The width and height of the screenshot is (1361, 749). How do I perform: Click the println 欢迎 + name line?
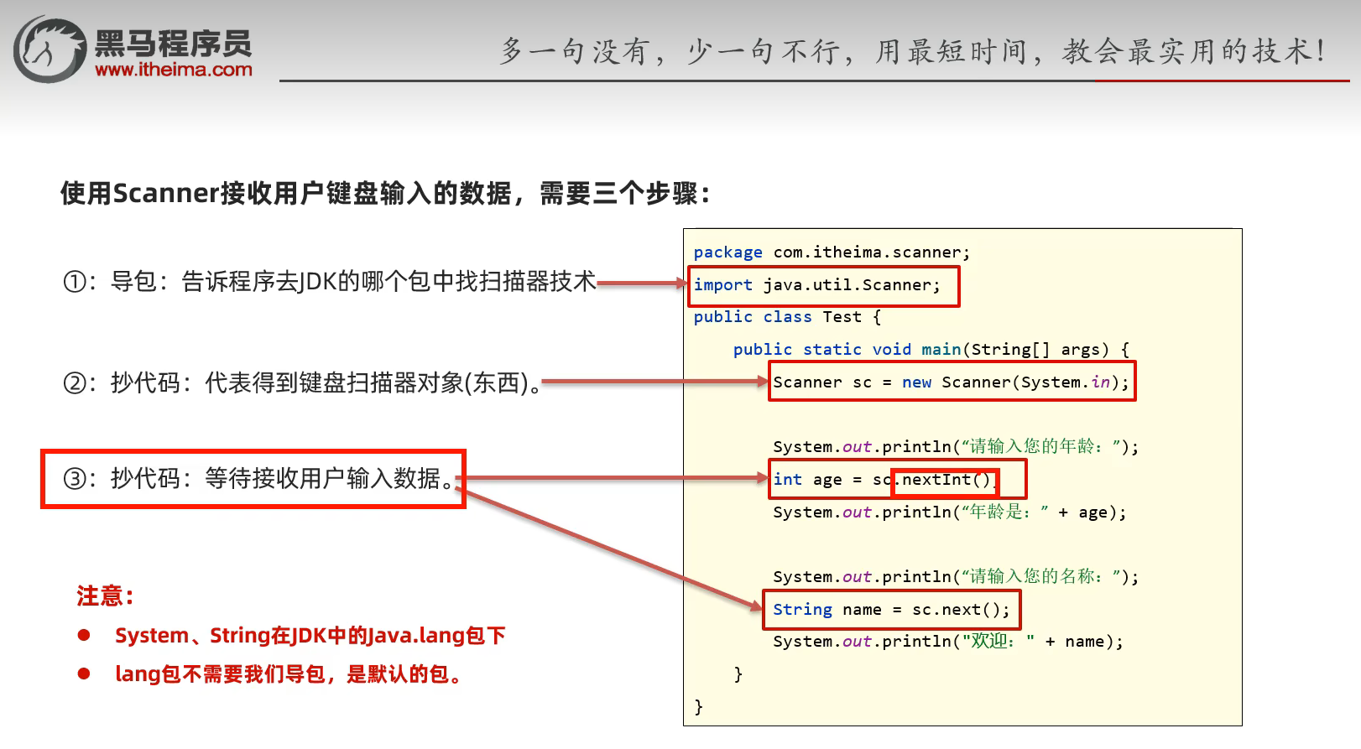click(948, 642)
